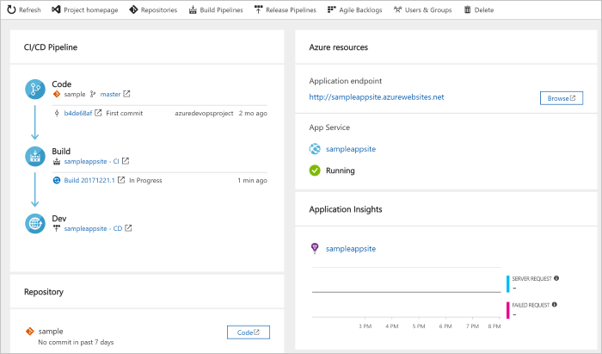Open Repositories from the toolbar

[x=153, y=10]
